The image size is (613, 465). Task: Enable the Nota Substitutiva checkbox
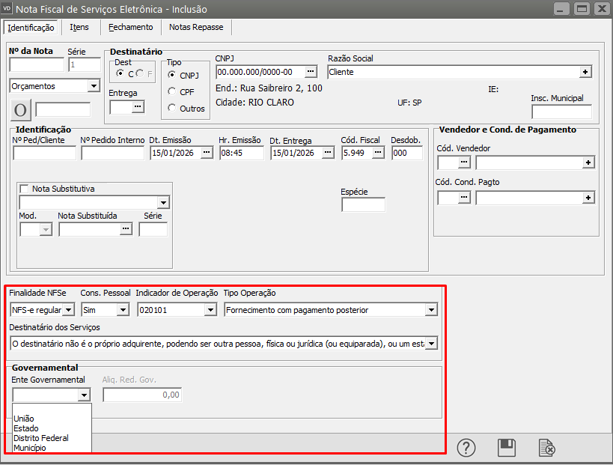point(24,189)
